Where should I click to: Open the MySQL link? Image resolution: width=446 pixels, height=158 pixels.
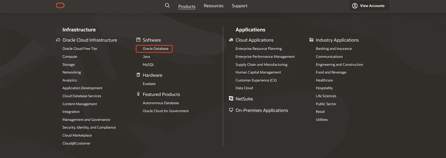coord(148,65)
